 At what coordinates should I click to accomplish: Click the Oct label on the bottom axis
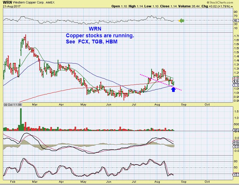coord(207,182)
